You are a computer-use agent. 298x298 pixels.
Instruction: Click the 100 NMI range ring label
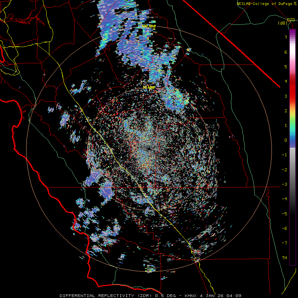[149, 26]
